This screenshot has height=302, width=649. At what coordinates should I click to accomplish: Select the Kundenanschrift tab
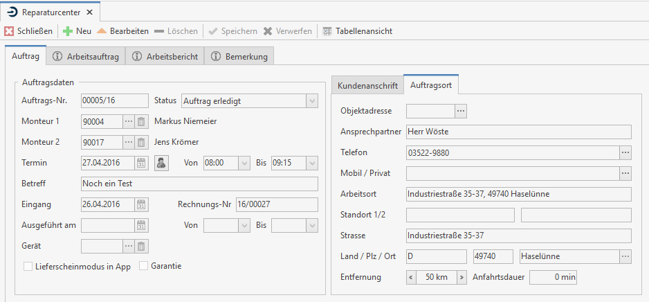point(367,86)
